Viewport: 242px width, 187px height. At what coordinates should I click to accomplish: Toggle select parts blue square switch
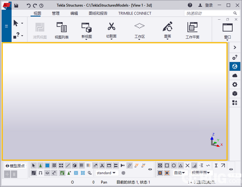click(47, 166)
